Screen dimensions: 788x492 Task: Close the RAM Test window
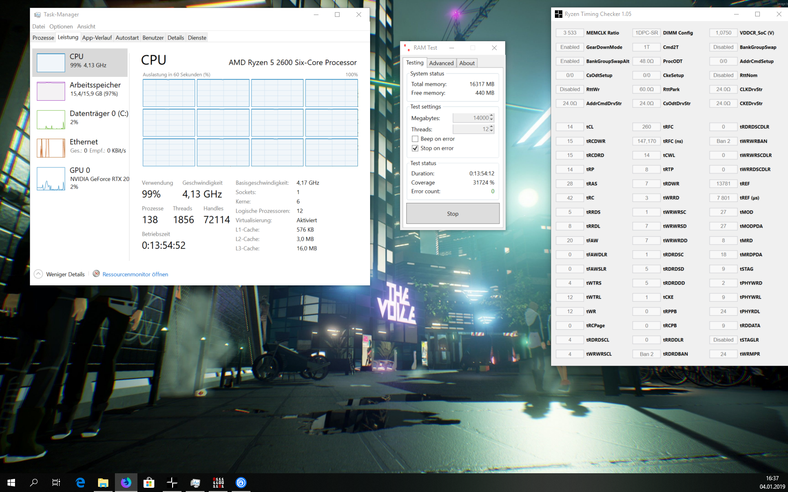494,48
